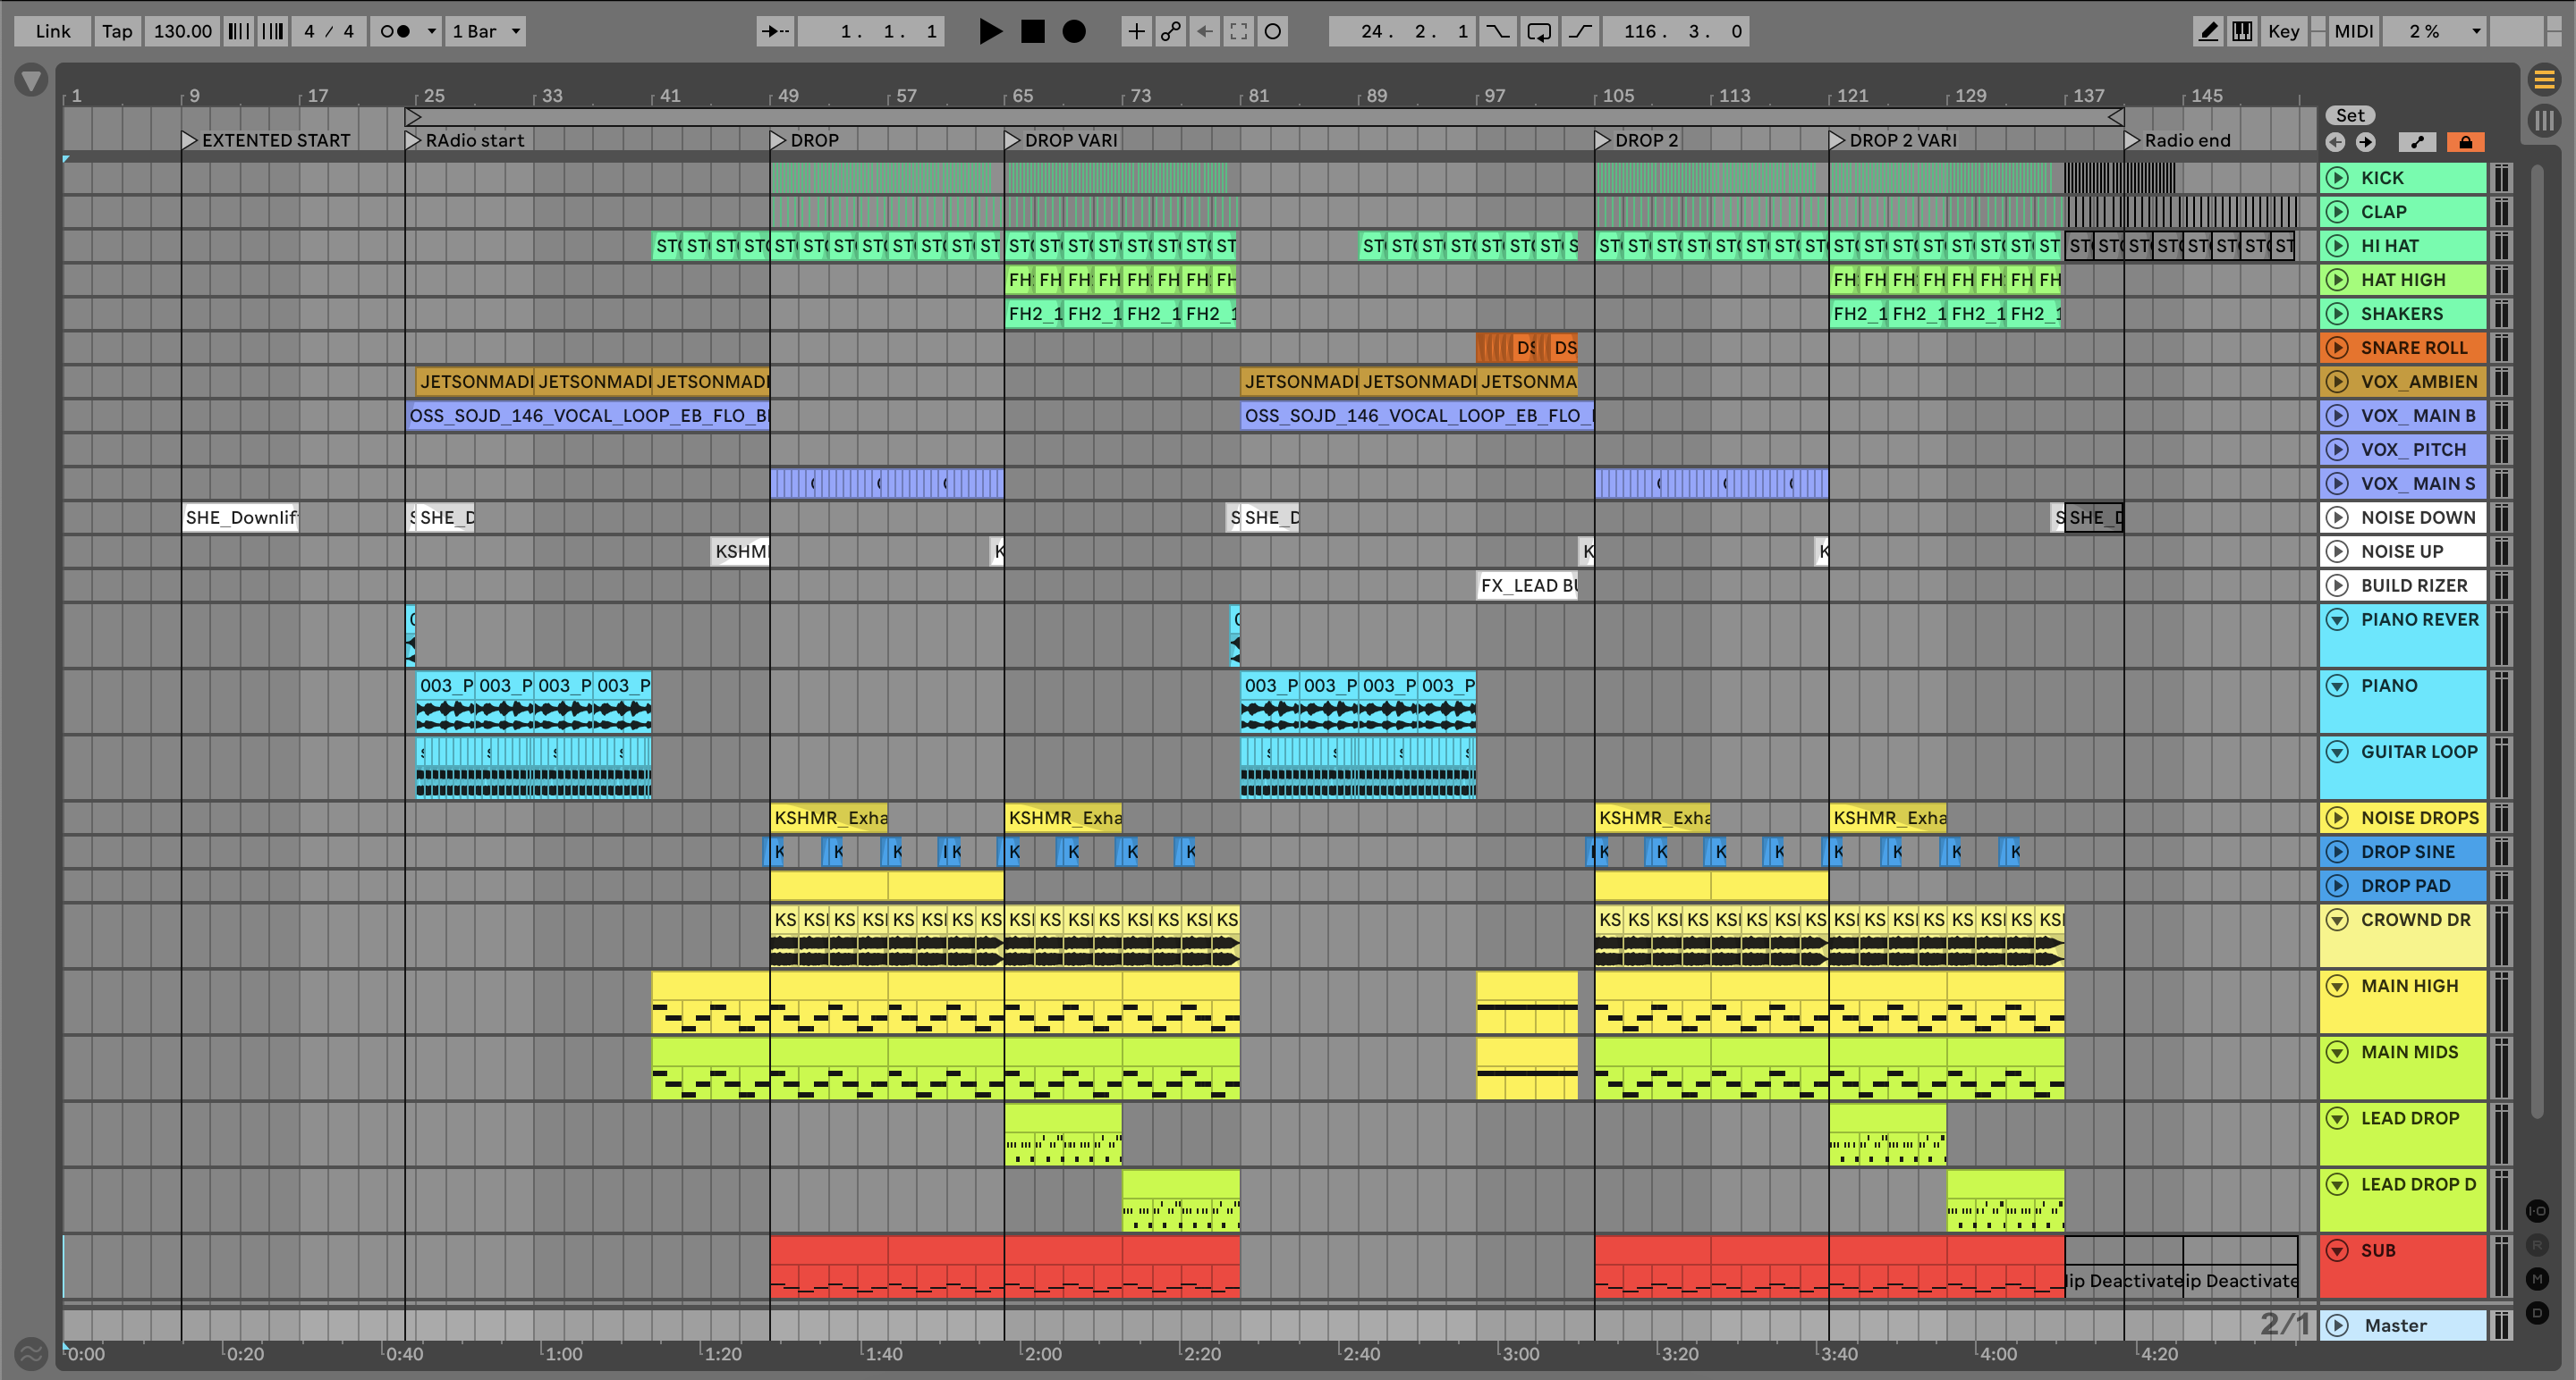Click the Tap tempo button
This screenshot has height=1380, width=2576.
tap(117, 31)
